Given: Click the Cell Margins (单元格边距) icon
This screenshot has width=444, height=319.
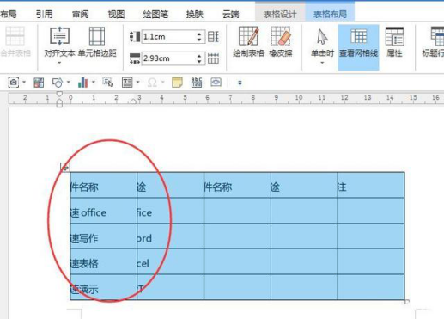Looking at the screenshot, I should click(97, 42).
